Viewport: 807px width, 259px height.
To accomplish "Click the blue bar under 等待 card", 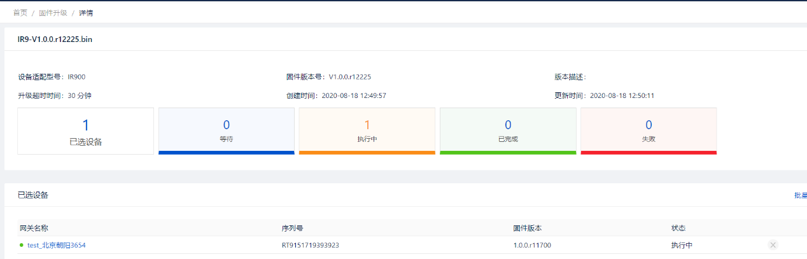I will [226, 153].
